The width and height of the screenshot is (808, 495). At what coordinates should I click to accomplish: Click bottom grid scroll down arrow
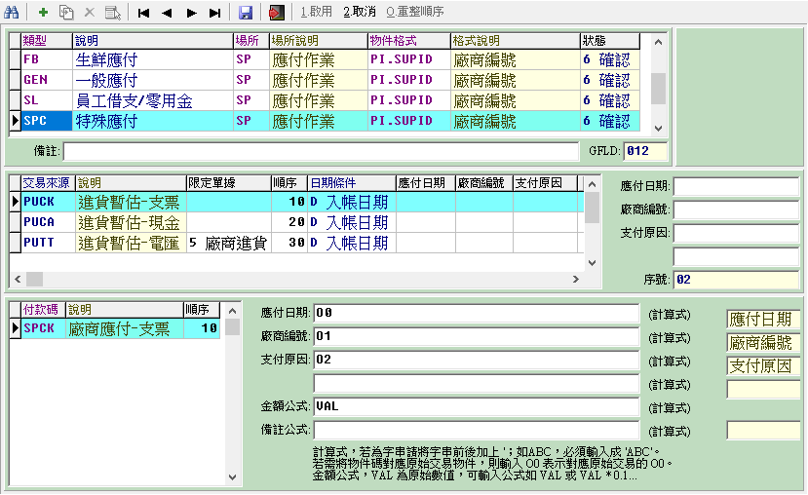(232, 476)
